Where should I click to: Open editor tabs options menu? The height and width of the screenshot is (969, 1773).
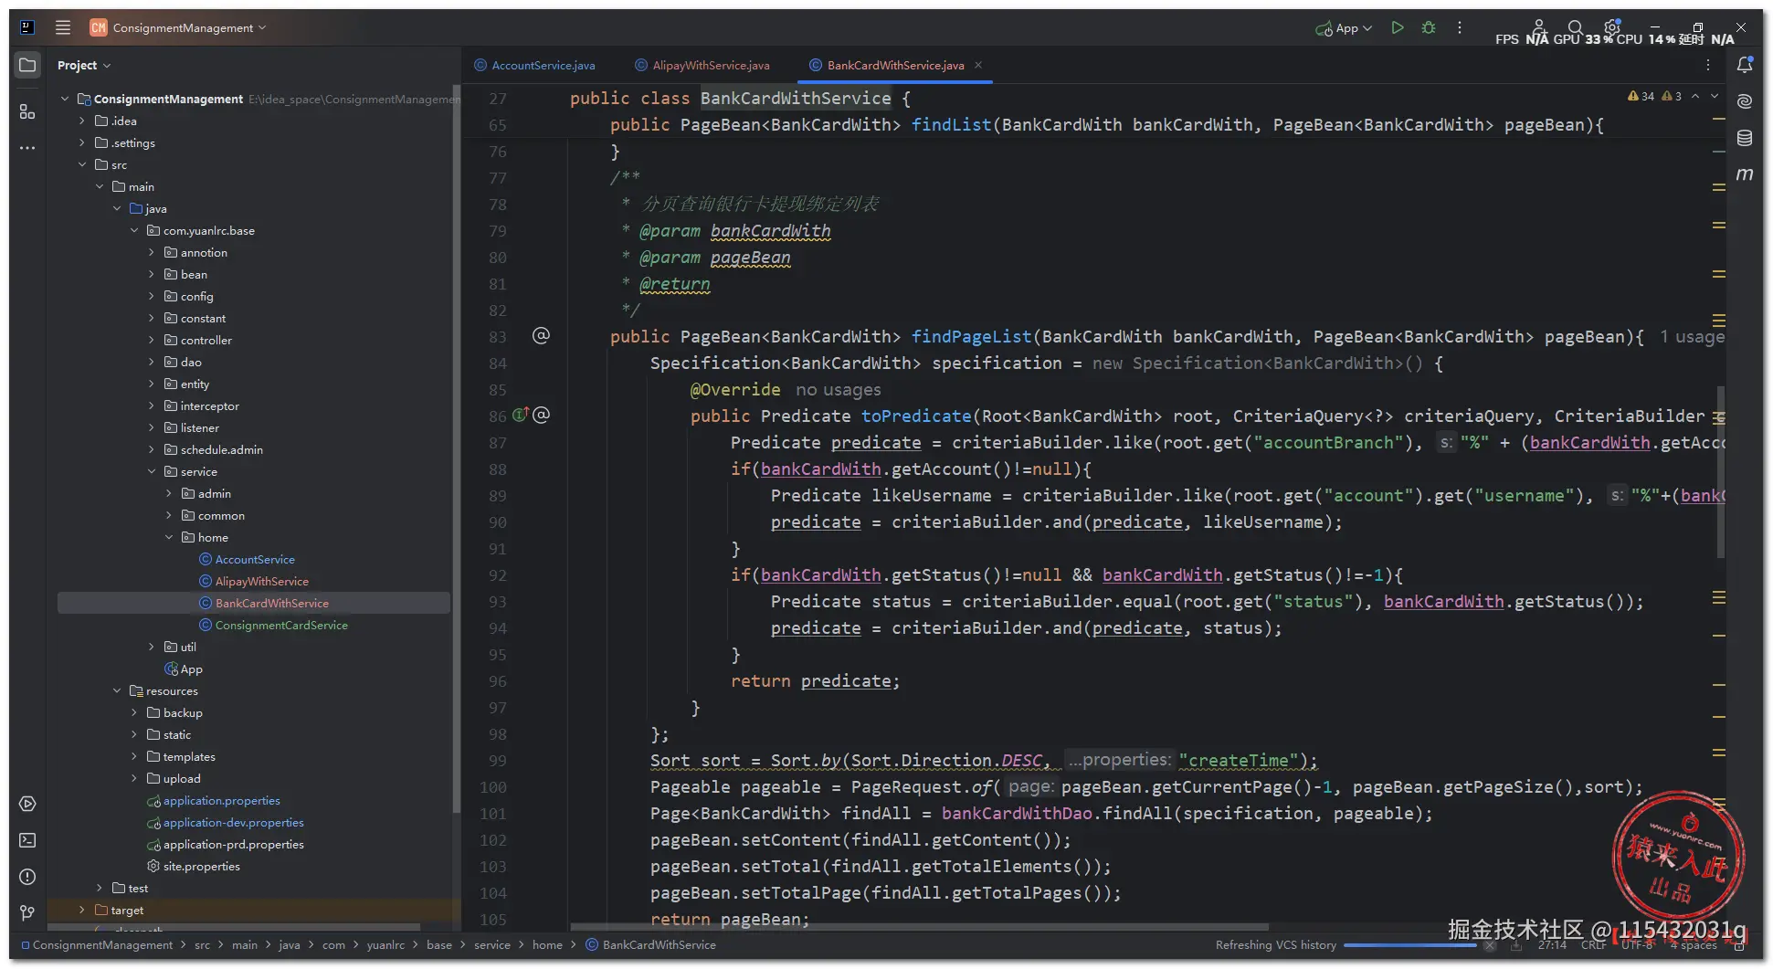click(x=1708, y=65)
